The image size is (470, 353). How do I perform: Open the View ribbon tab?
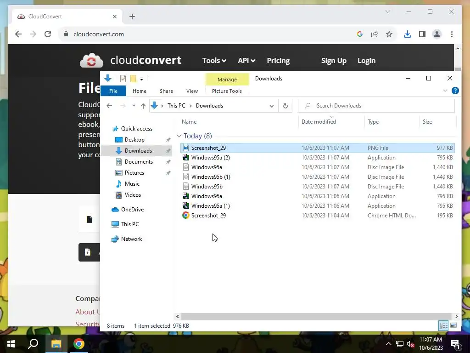192,91
